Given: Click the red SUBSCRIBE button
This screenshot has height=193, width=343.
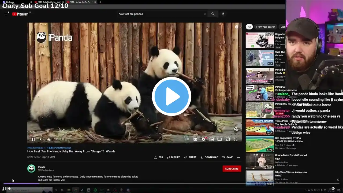Looking at the screenshot, I should [x=232, y=169].
